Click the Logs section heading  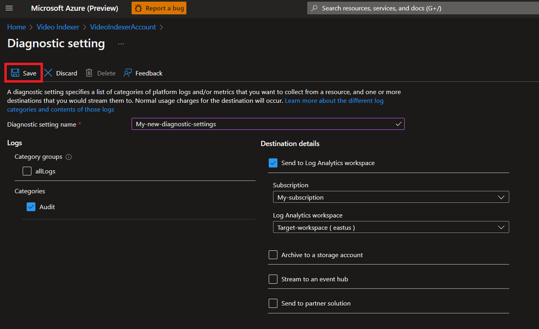[x=15, y=143]
